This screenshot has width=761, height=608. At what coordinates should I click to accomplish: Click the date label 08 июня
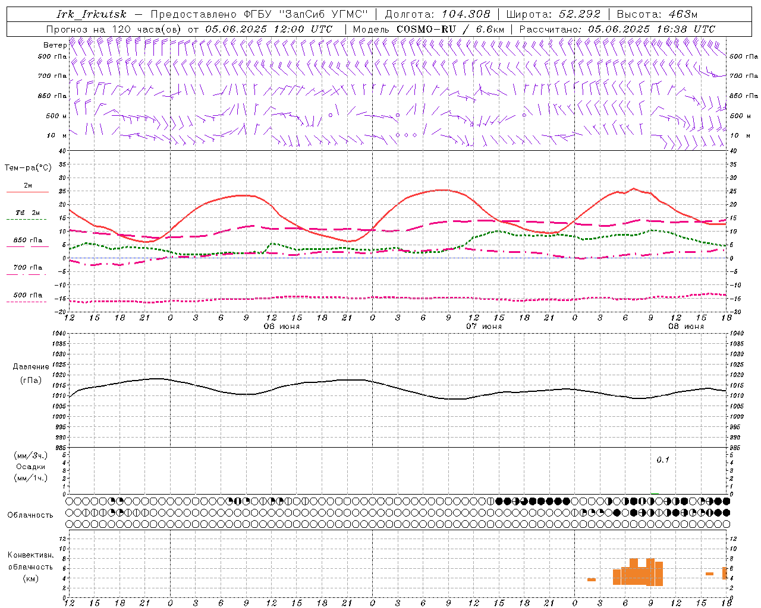point(686,327)
